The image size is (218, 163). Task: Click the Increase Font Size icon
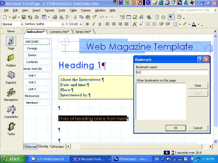(x=134, y=24)
